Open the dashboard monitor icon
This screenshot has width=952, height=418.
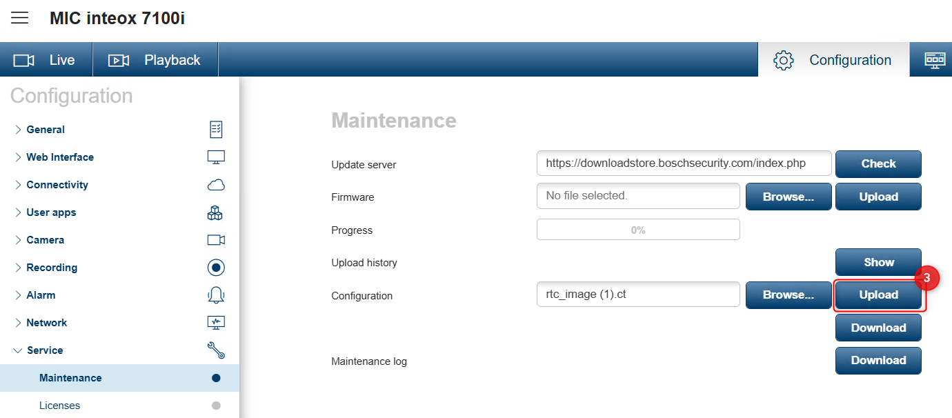pyautogui.click(x=935, y=60)
